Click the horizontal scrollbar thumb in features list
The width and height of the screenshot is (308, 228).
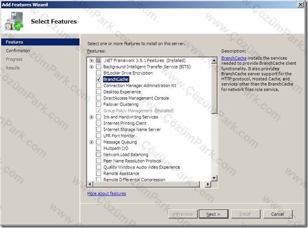(x=146, y=184)
